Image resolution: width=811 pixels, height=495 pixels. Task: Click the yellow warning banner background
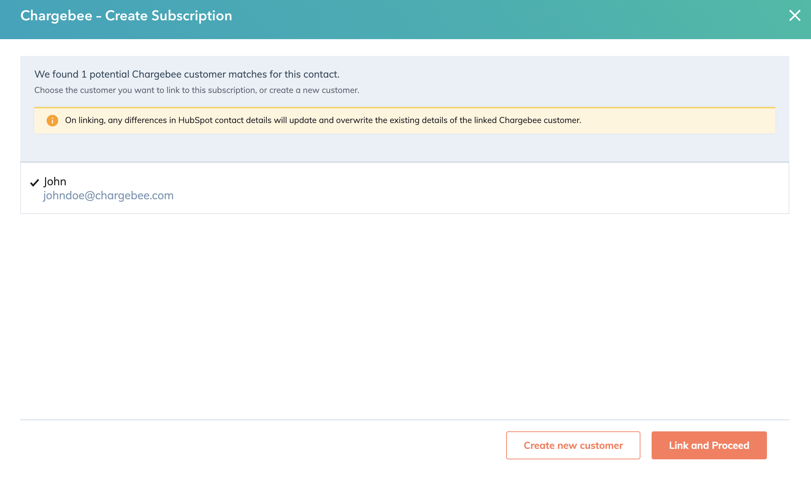[682, 121]
